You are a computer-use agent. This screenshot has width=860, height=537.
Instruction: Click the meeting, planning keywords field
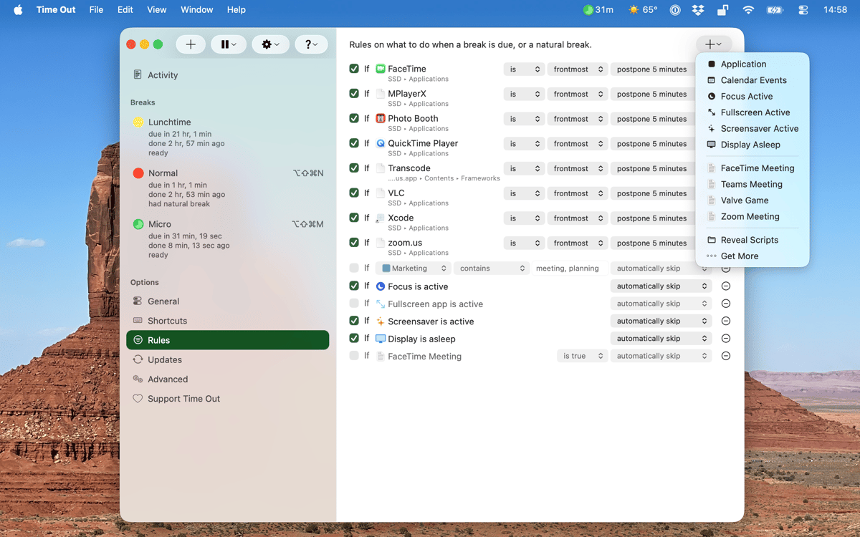tap(568, 268)
